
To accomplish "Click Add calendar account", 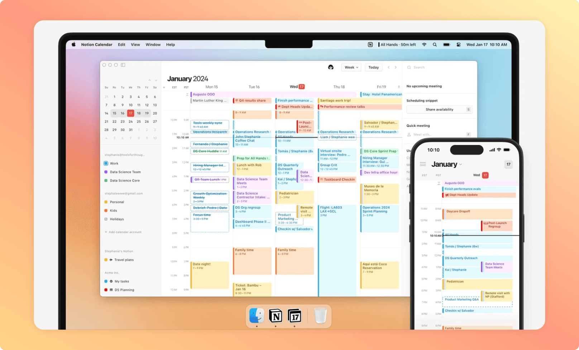I will tap(123, 232).
